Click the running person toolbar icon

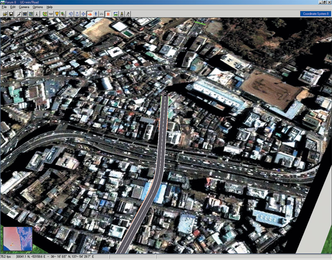click(x=128, y=14)
